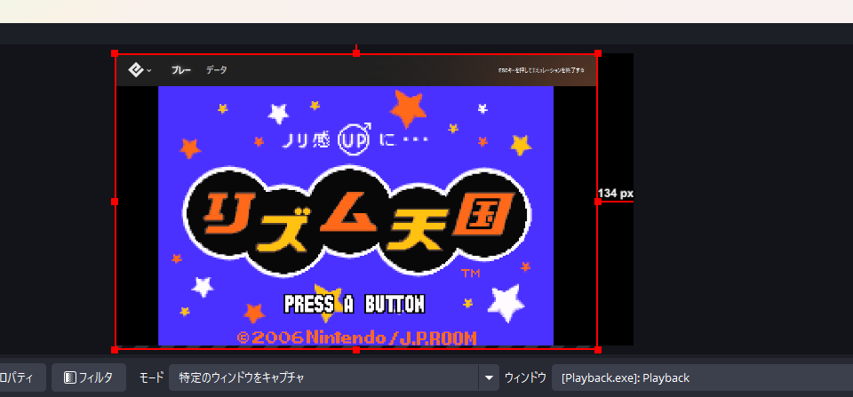
Task: Open the partially visible properties button
Action: (23, 377)
